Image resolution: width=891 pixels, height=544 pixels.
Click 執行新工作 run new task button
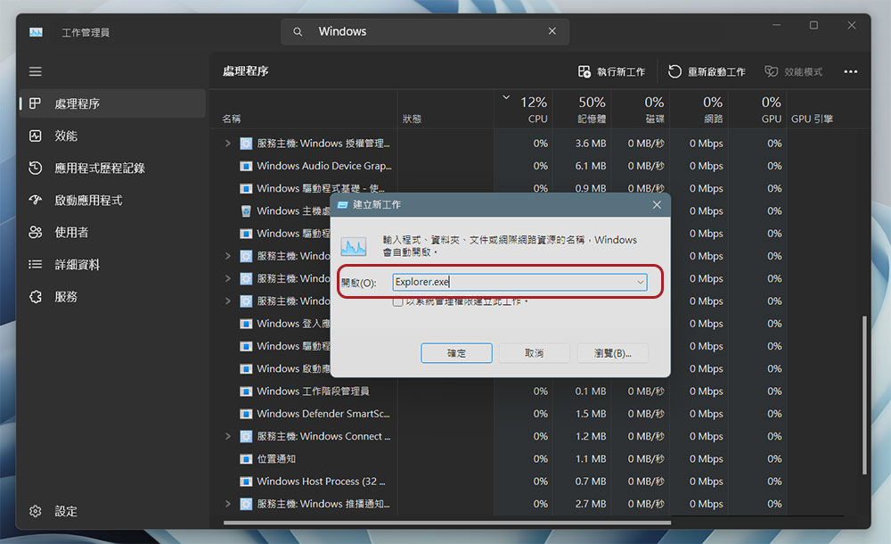pos(611,71)
